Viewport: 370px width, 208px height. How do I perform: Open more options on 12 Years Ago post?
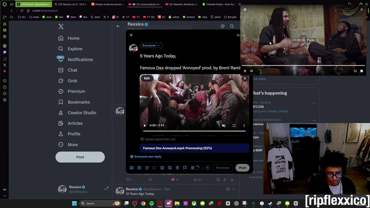point(234,189)
